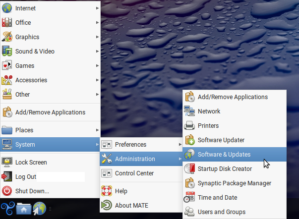Click the MATE menu logo in the taskbar
The height and width of the screenshot is (219, 299).
pyautogui.click(x=7, y=209)
